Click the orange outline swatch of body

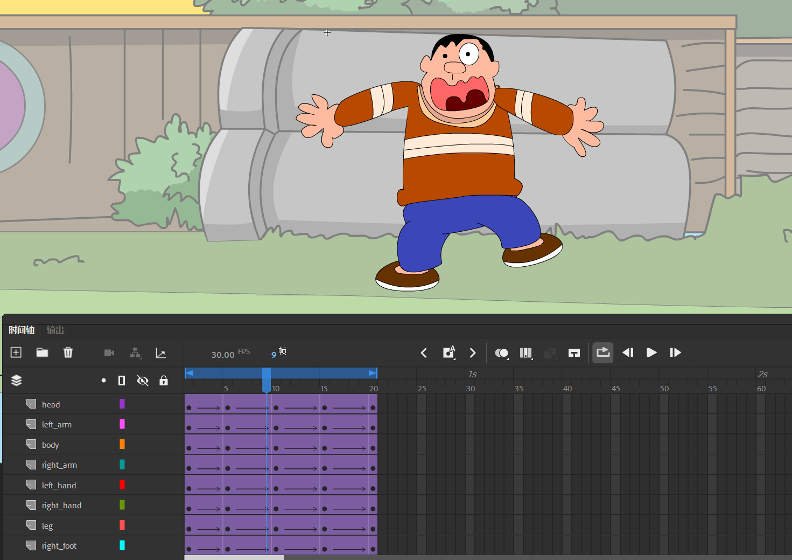tap(122, 444)
